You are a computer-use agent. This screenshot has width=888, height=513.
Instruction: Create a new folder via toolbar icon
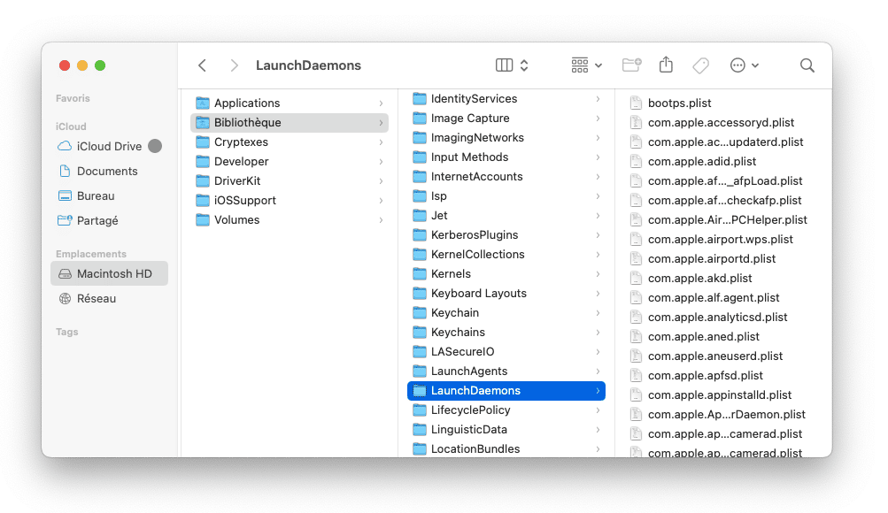(x=631, y=65)
